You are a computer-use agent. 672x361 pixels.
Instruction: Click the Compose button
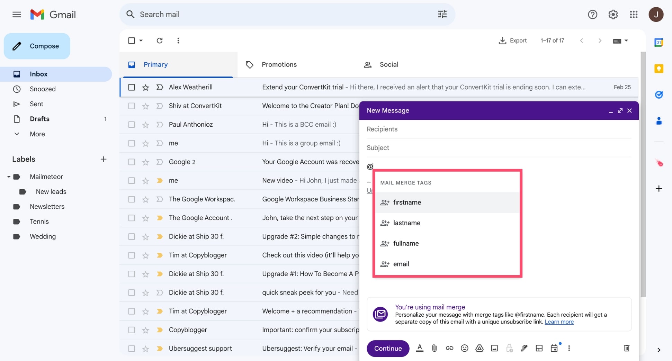37,46
